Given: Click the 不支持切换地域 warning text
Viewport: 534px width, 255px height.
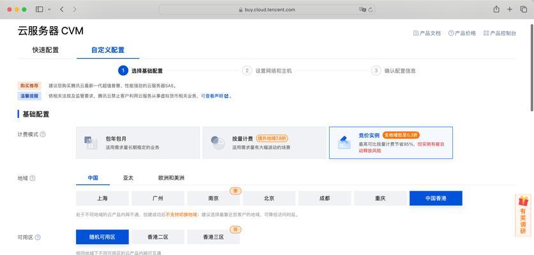Looking at the screenshot, I should coord(181,215).
